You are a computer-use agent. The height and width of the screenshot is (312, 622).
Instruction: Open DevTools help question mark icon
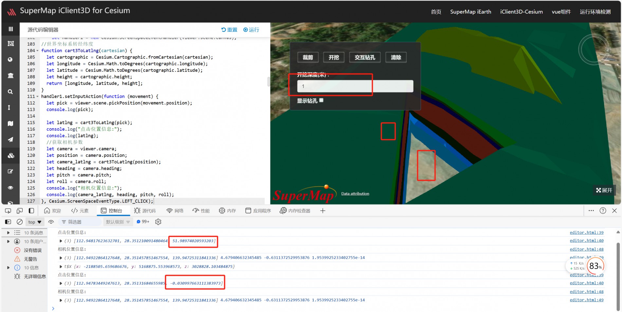click(603, 211)
